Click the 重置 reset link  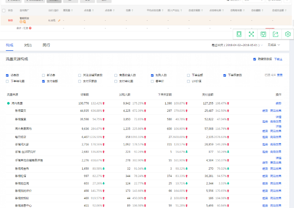pos(280,75)
